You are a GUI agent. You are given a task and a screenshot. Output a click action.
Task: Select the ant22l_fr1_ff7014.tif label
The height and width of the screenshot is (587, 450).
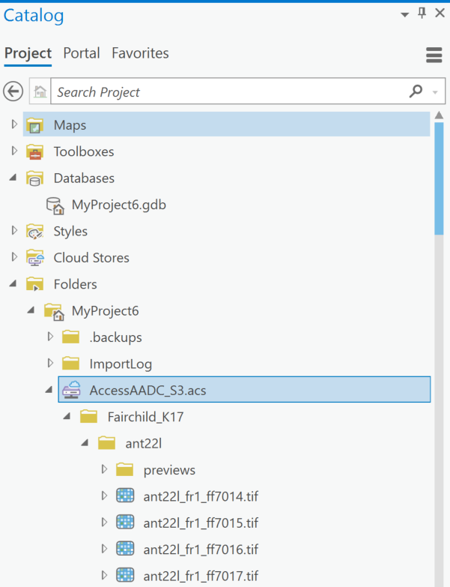[x=201, y=496]
